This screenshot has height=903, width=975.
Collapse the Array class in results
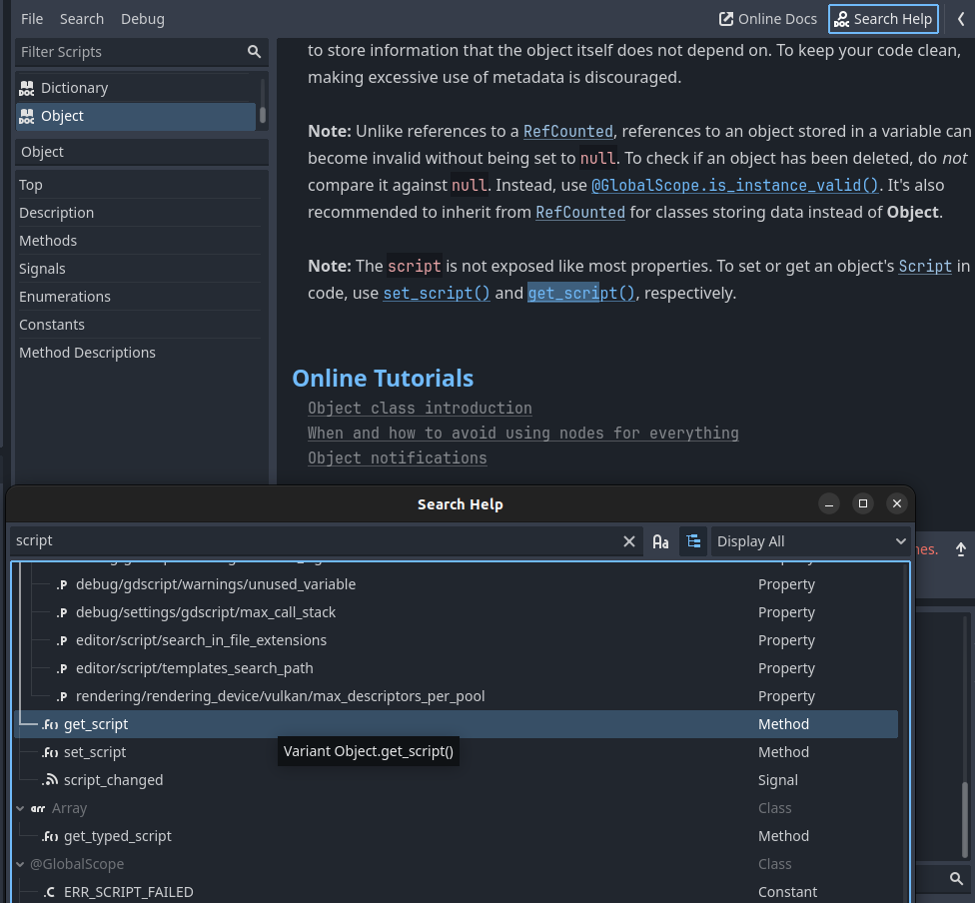(22, 808)
